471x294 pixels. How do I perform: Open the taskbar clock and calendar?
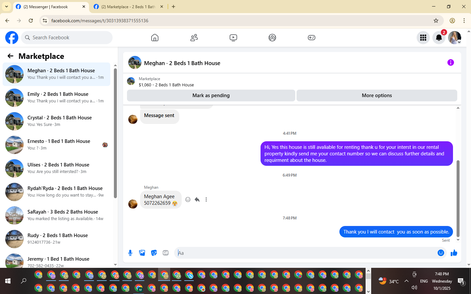pos(442,281)
